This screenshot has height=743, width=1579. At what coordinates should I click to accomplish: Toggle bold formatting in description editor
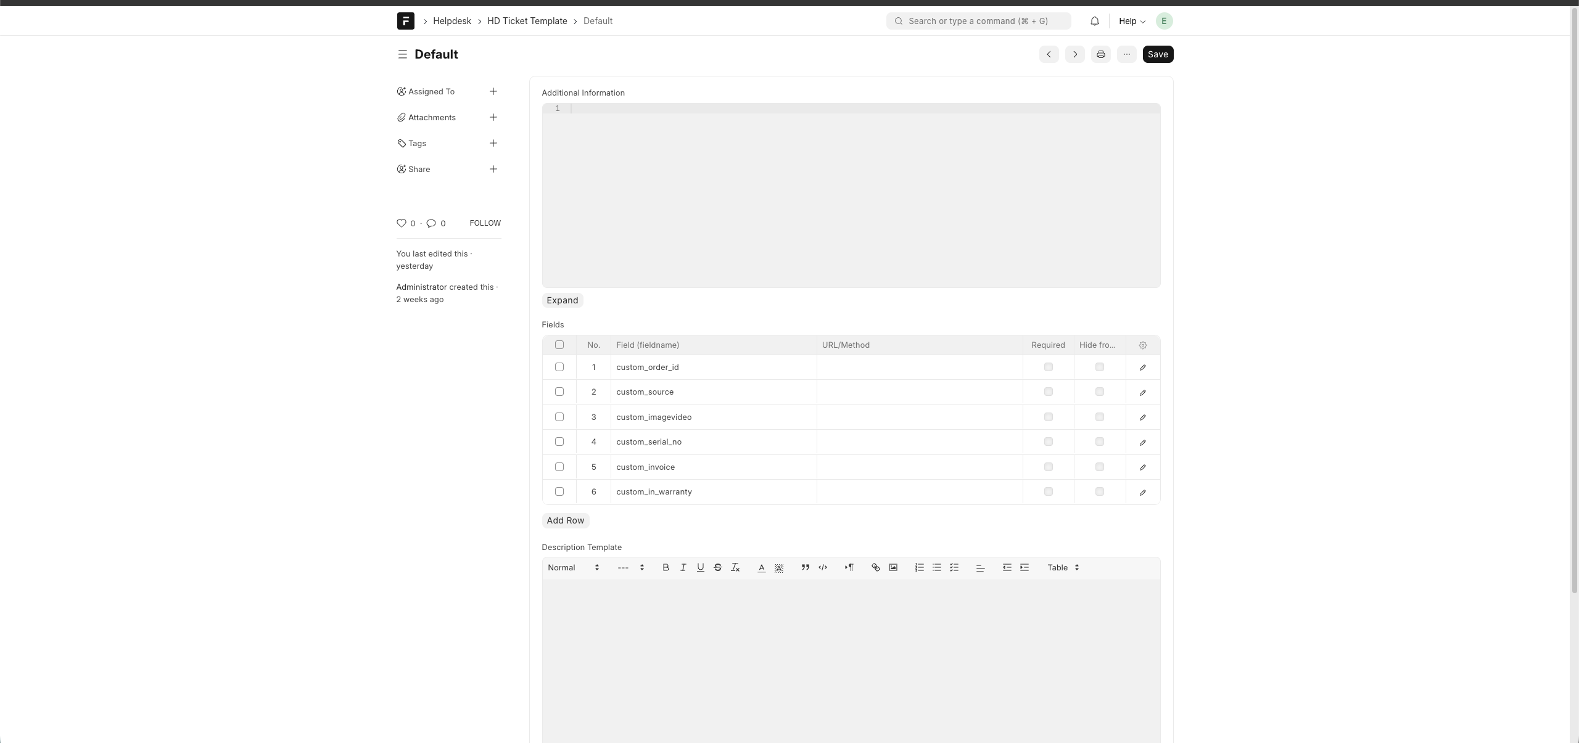coord(666,567)
